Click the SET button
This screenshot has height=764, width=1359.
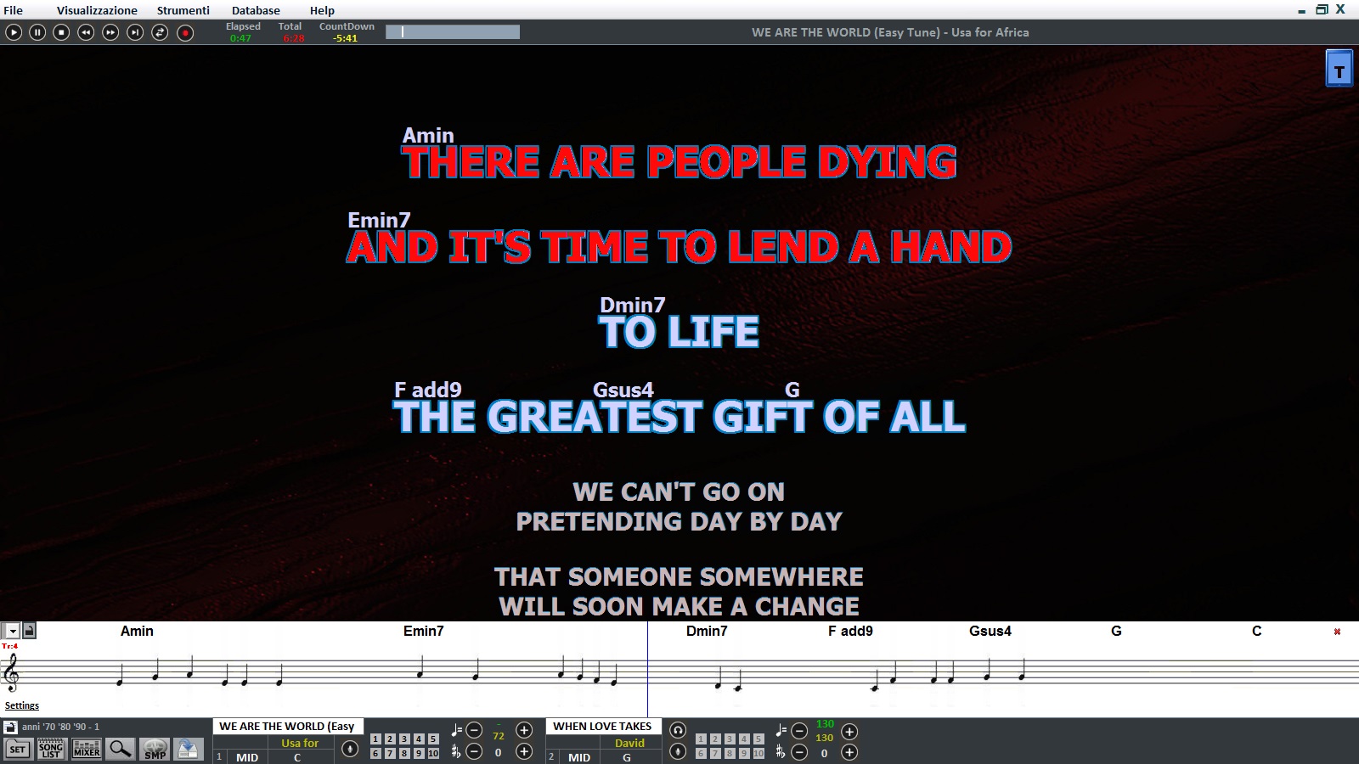click(x=18, y=749)
